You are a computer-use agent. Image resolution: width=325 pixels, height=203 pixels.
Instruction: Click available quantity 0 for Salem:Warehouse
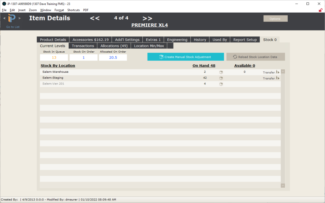coord(245,72)
